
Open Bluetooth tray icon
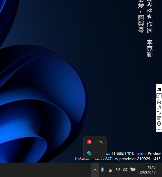(102, 170)
